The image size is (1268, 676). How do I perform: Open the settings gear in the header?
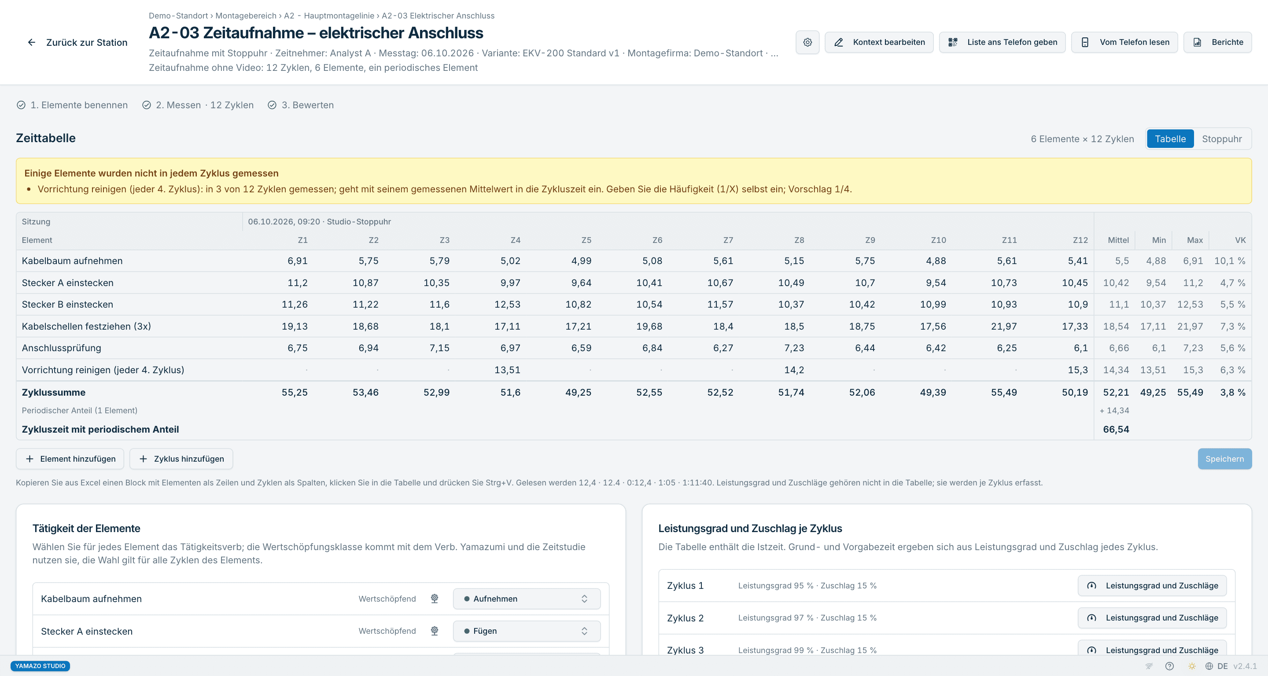(807, 42)
